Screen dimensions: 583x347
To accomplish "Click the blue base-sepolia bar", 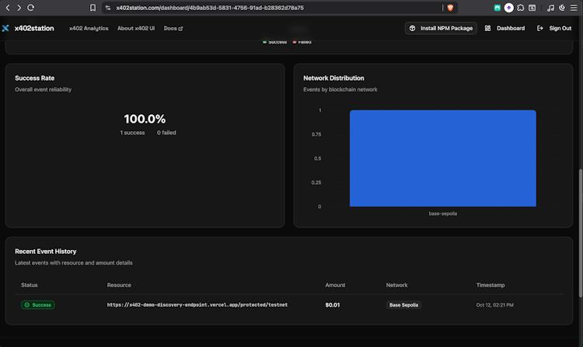I will coord(443,158).
